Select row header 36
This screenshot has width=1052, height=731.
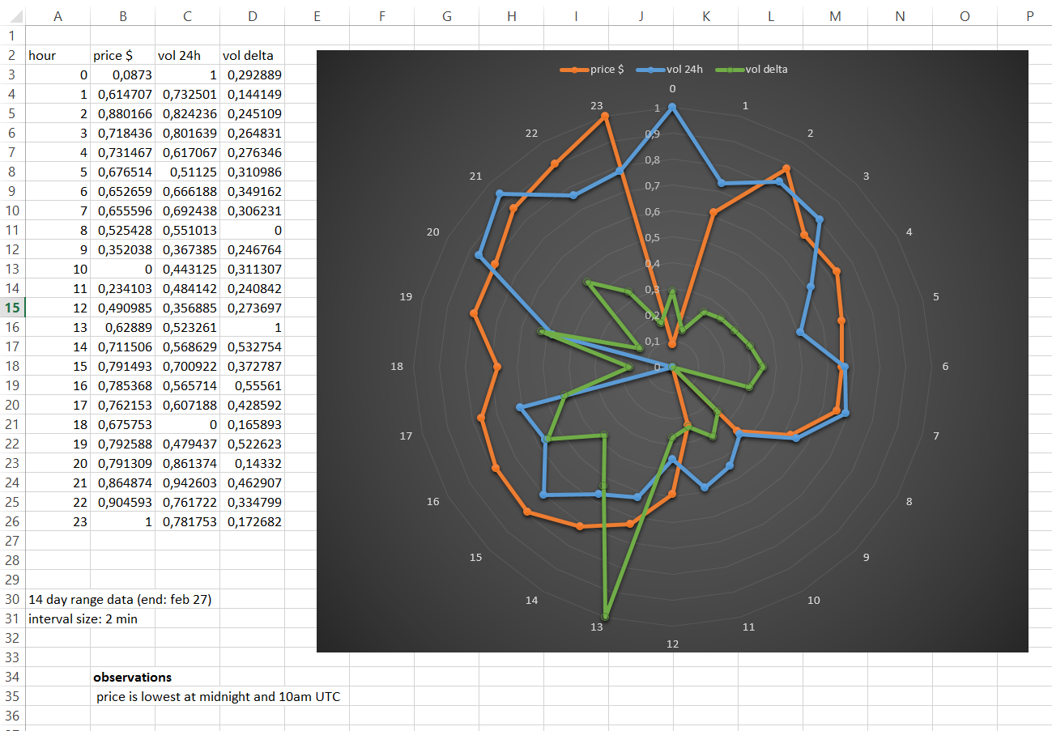(12, 716)
